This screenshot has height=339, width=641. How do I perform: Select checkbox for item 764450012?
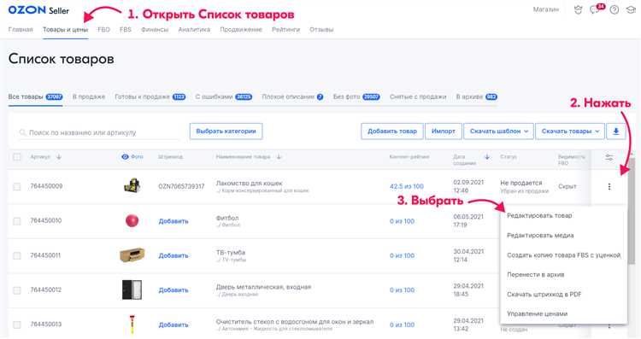[17, 290]
